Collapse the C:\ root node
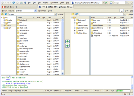Screen dimensions: 134x96 click(2, 18)
